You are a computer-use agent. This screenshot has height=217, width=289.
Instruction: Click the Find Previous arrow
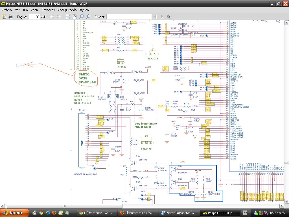click(156, 17)
